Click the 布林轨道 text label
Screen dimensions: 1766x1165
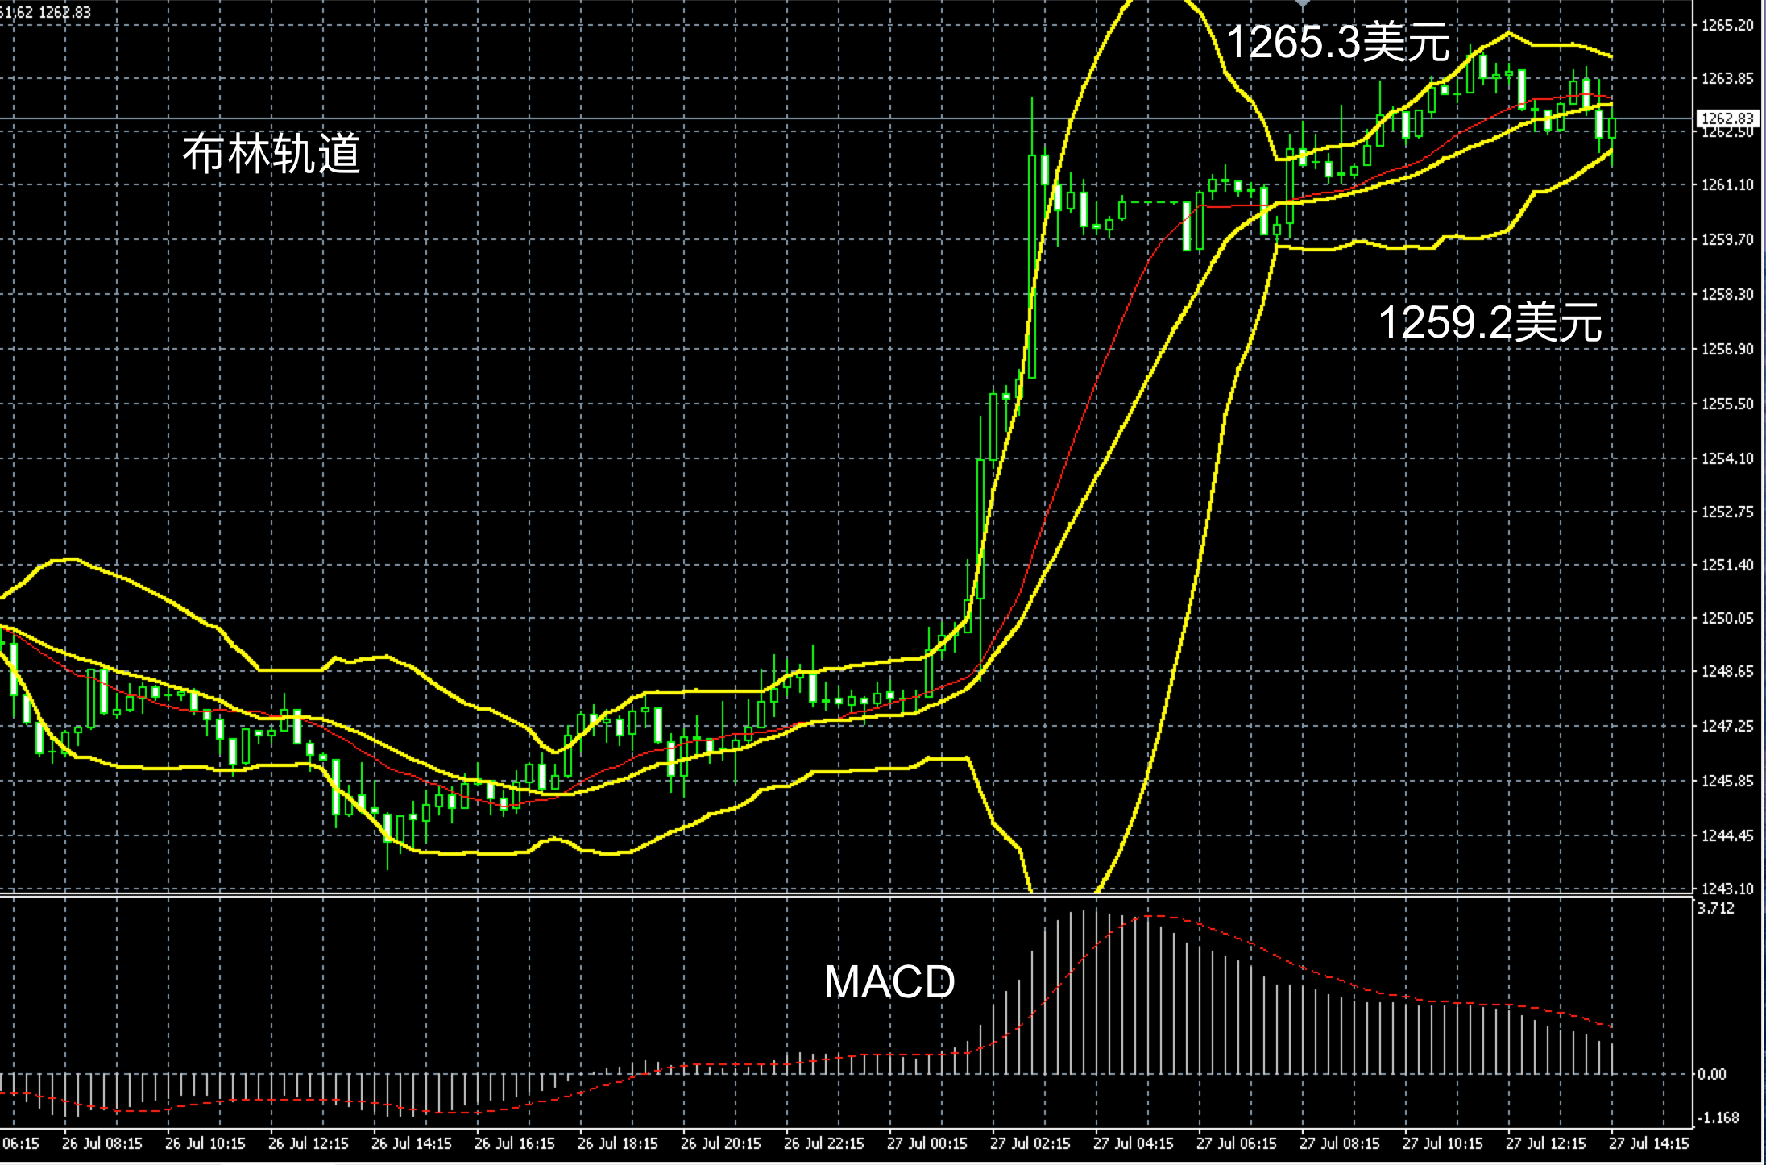272,153
